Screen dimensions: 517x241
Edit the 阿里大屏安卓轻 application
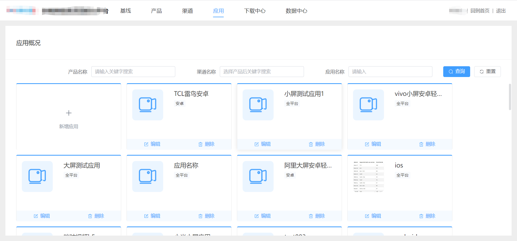point(263,216)
